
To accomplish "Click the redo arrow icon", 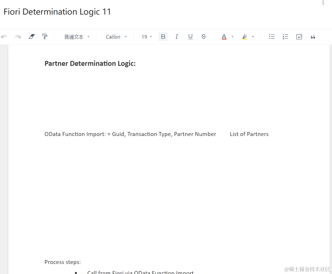I will pyautogui.click(x=18, y=37).
